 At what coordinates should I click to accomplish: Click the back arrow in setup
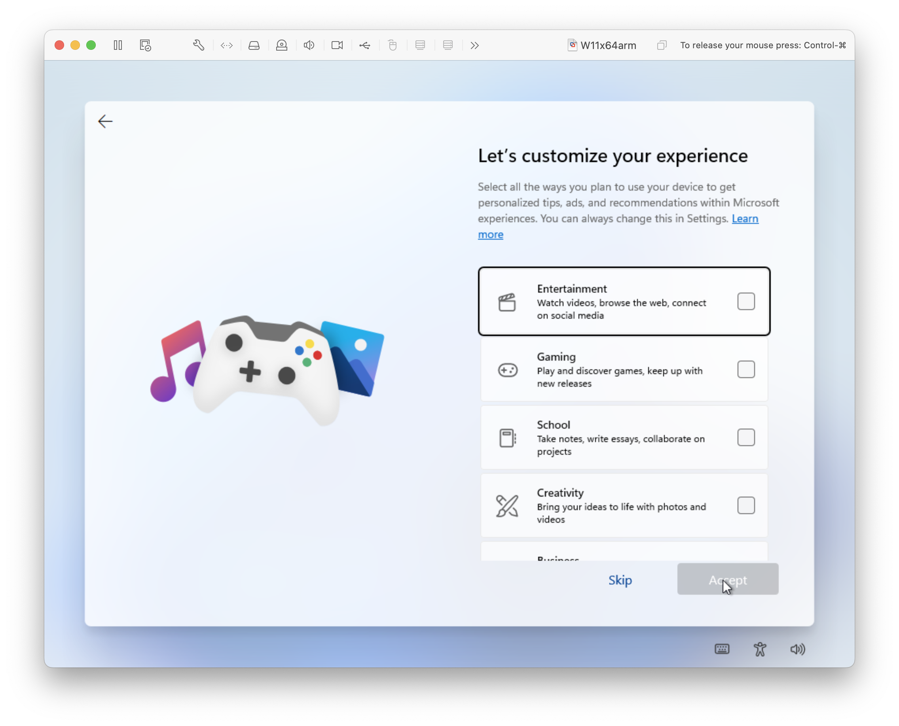[x=105, y=121]
